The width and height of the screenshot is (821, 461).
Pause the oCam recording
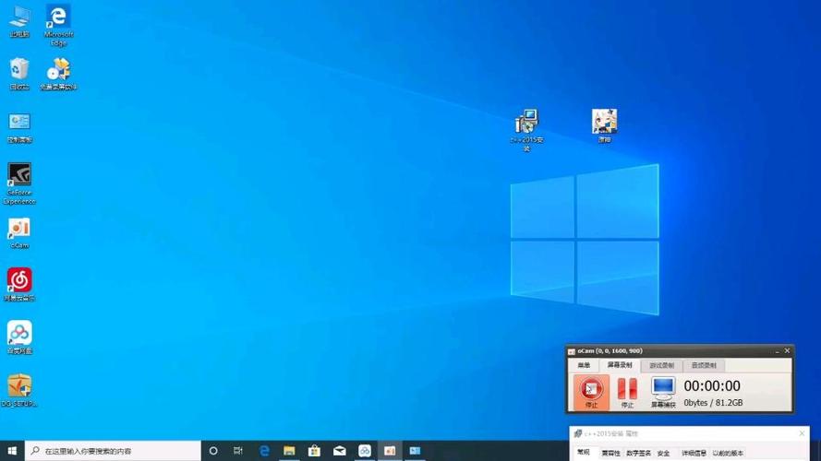tap(627, 393)
